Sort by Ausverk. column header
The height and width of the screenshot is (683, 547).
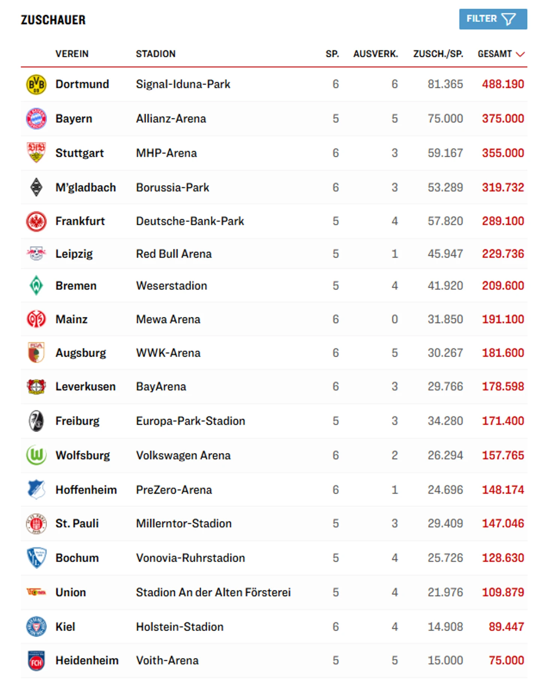(375, 54)
